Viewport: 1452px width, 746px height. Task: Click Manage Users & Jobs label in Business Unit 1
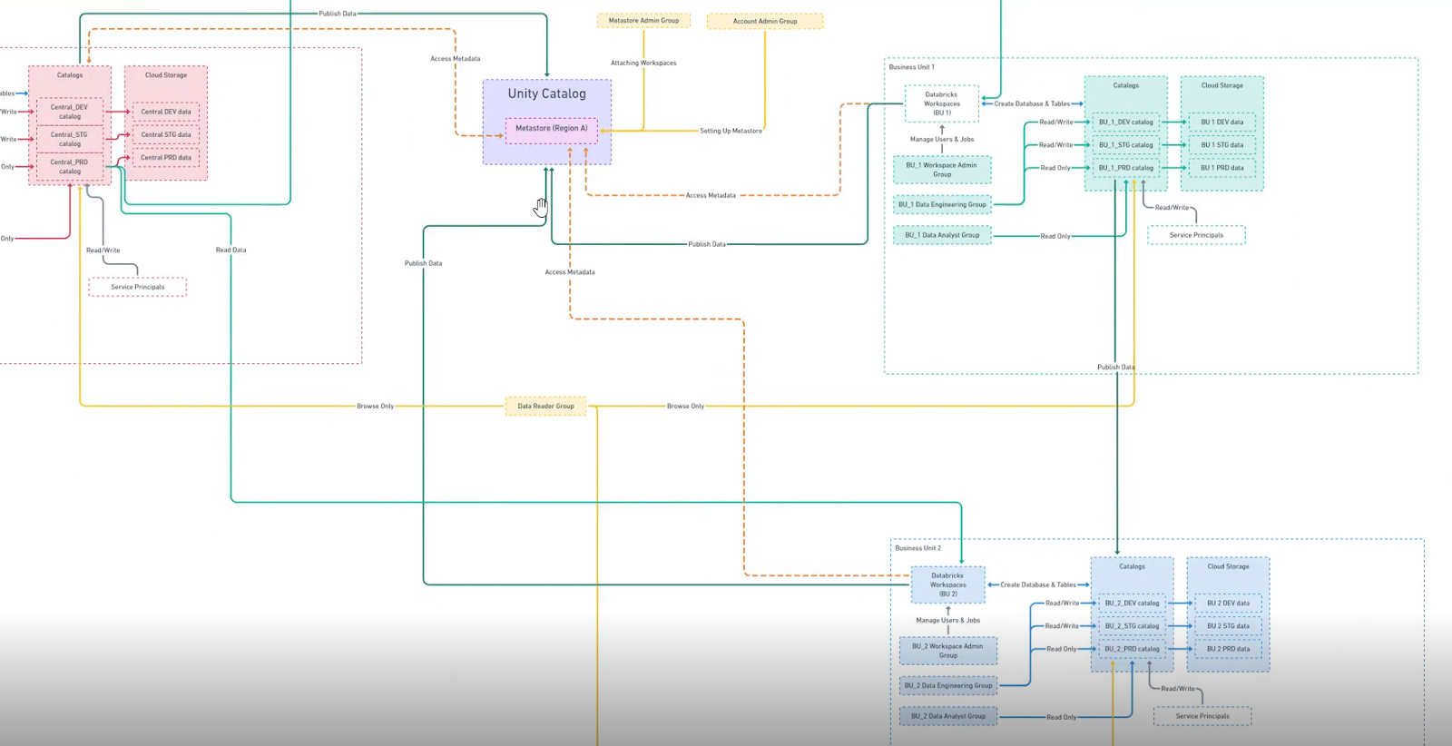[x=942, y=139]
